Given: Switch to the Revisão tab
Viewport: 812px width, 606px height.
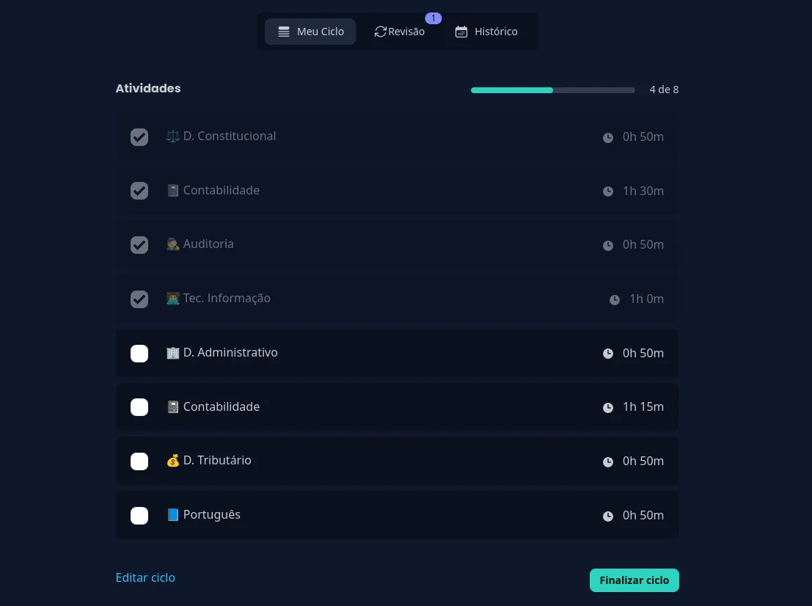Looking at the screenshot, I should coord(400,32).
